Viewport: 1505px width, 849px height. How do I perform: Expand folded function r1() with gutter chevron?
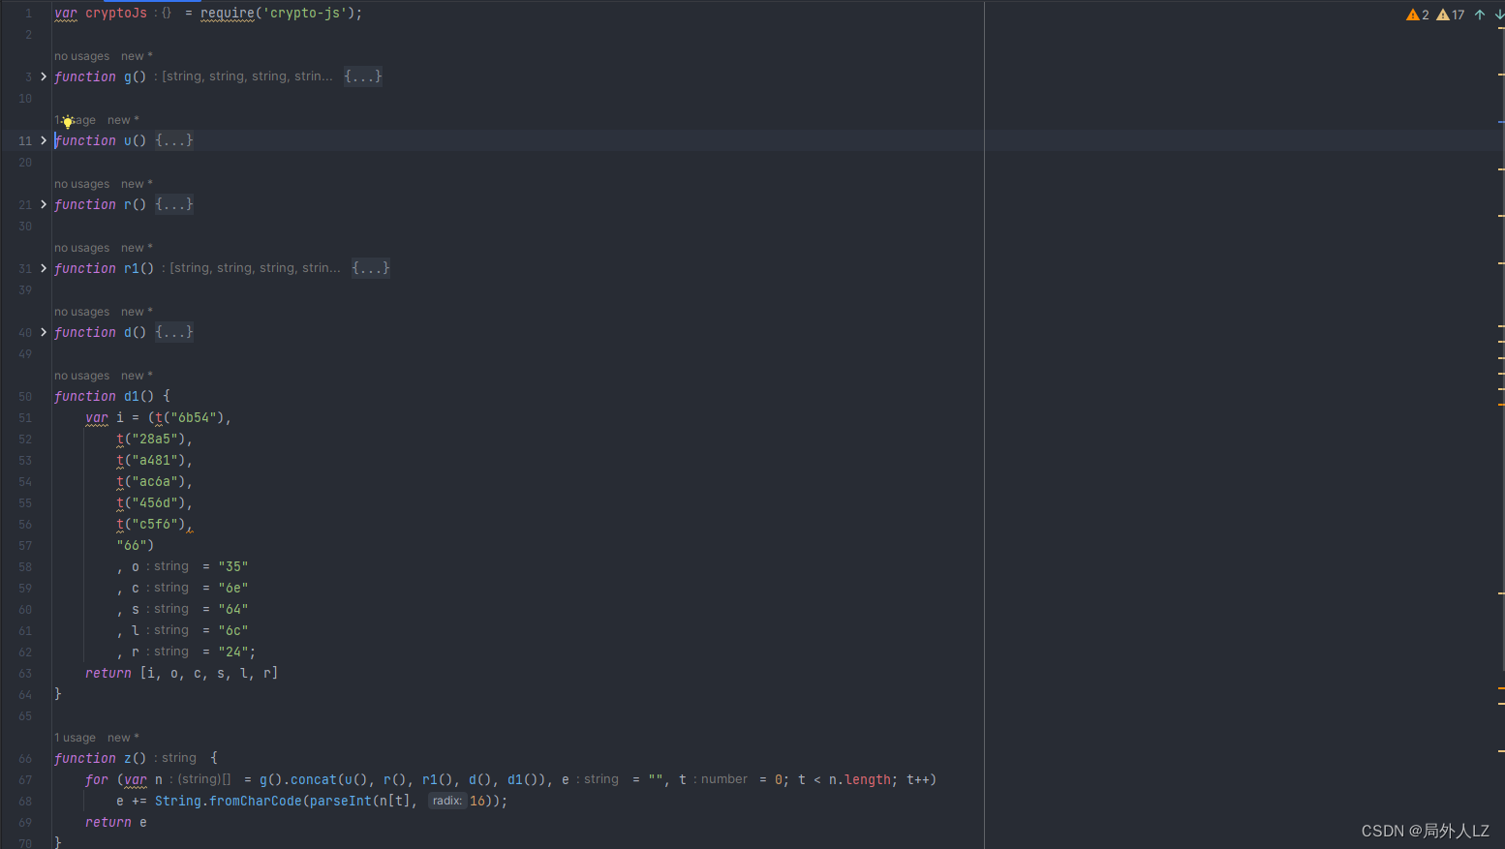[44, 268]
